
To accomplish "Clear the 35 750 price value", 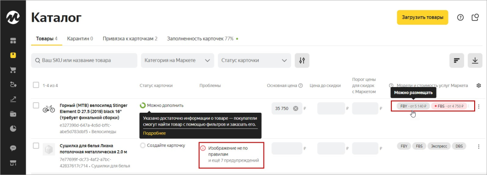I will click(x=296, y=108).
